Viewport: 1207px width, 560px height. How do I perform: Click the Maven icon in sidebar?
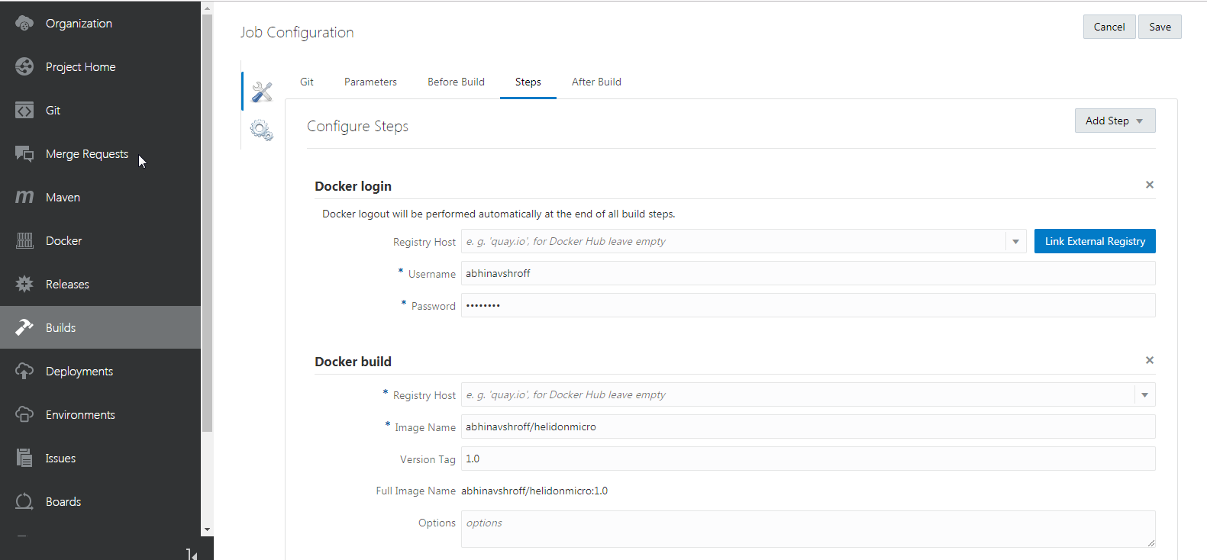tap(24, 198)
